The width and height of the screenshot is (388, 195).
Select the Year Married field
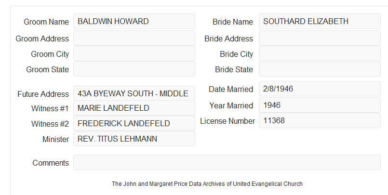coord(320,105)
